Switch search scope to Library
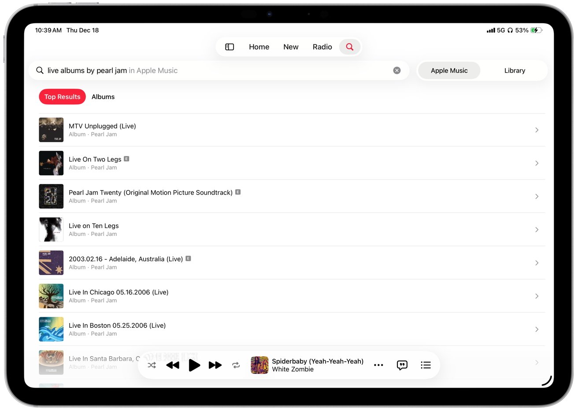 [x=514, y=70]
